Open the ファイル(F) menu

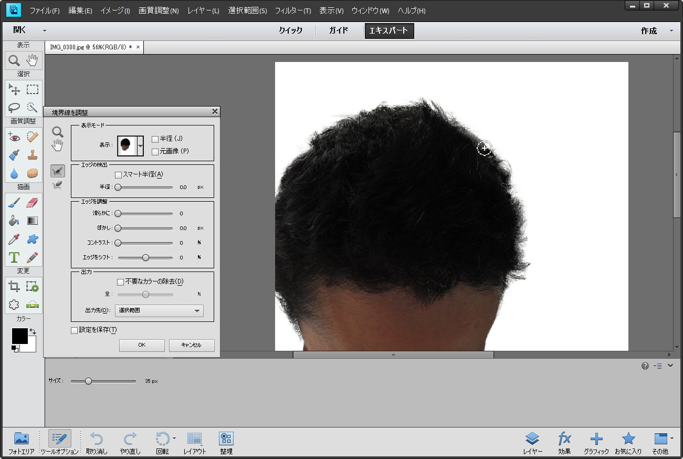point(45,11)
